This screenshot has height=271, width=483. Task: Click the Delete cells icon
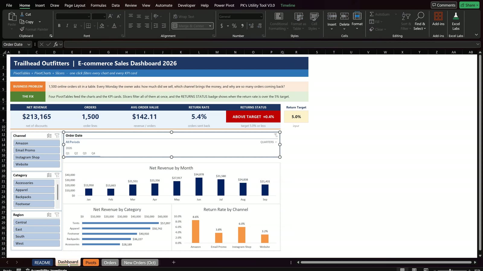tap(344, 16)
